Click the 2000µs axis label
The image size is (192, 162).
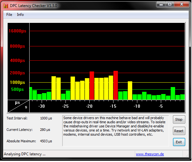click(x=17, y=73)
